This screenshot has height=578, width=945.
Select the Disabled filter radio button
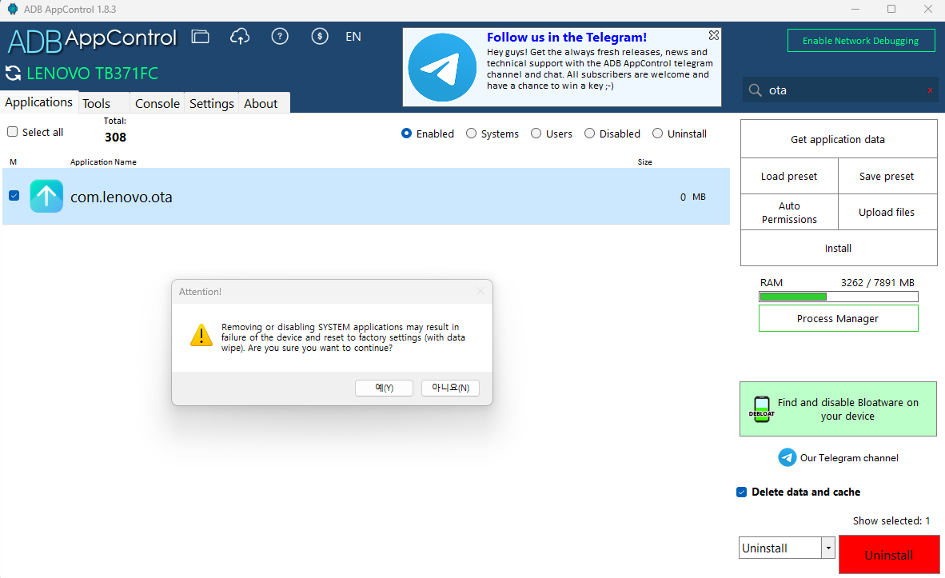(589, 134)
